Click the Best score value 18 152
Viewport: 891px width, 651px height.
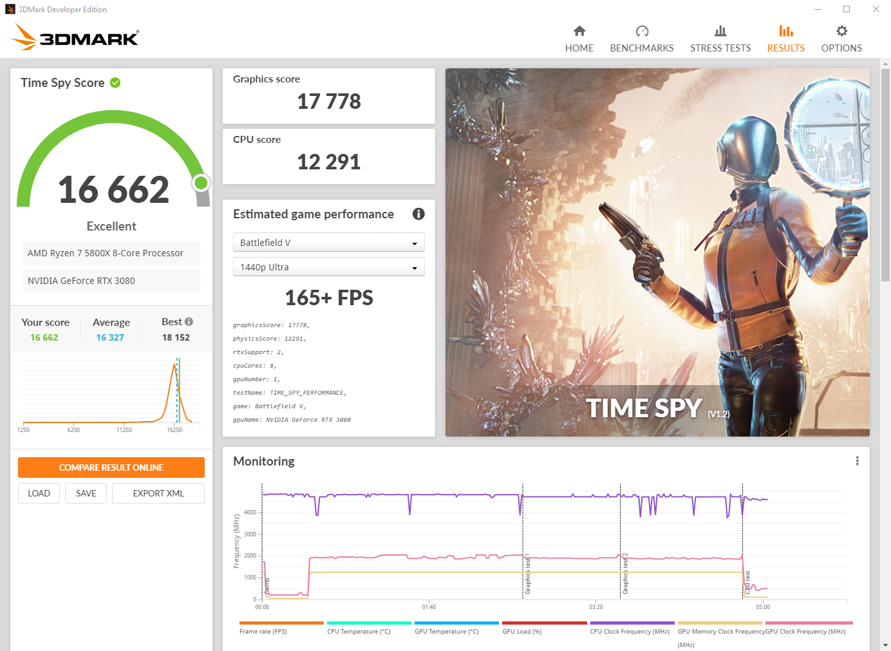point(176,337)
